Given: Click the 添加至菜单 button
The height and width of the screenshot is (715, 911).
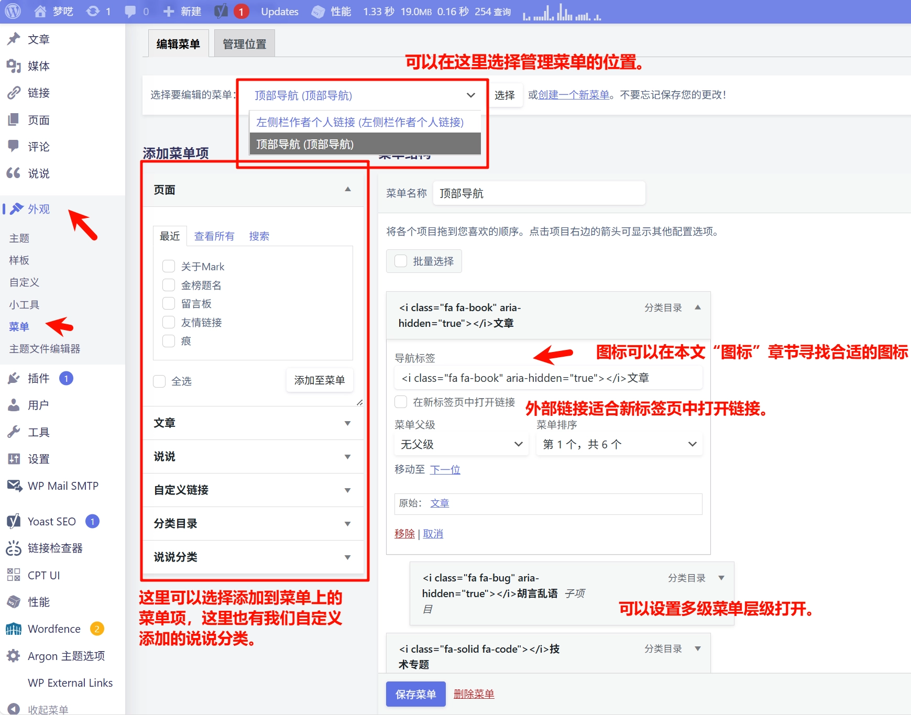Looking at the screenshot, I should pos(320,380).
